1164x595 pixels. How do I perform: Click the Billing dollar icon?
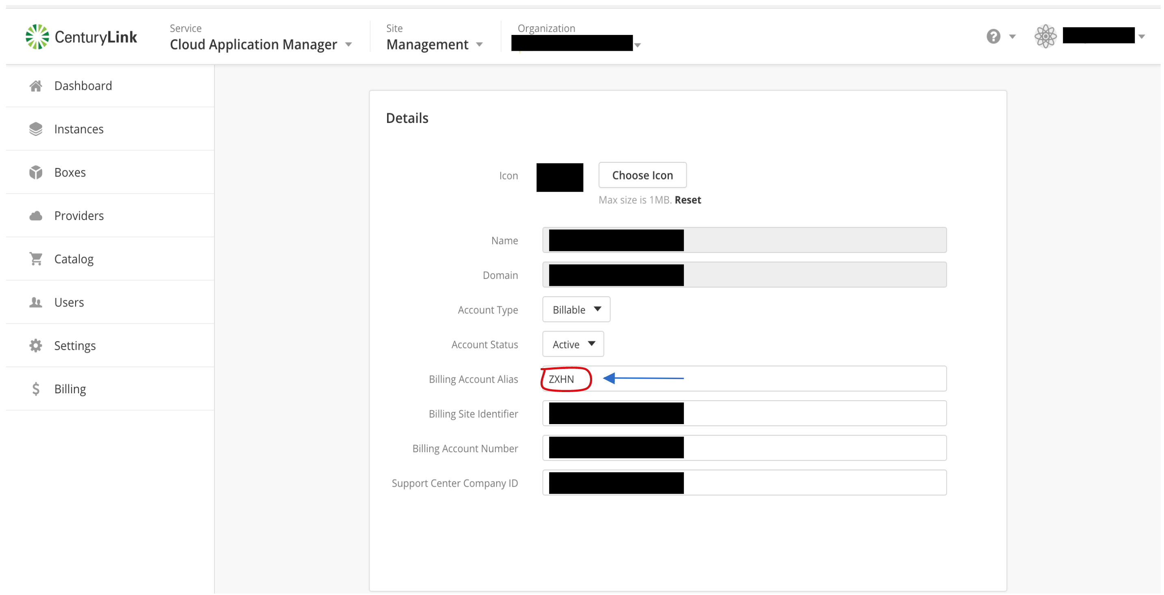[x=36, y=389]
